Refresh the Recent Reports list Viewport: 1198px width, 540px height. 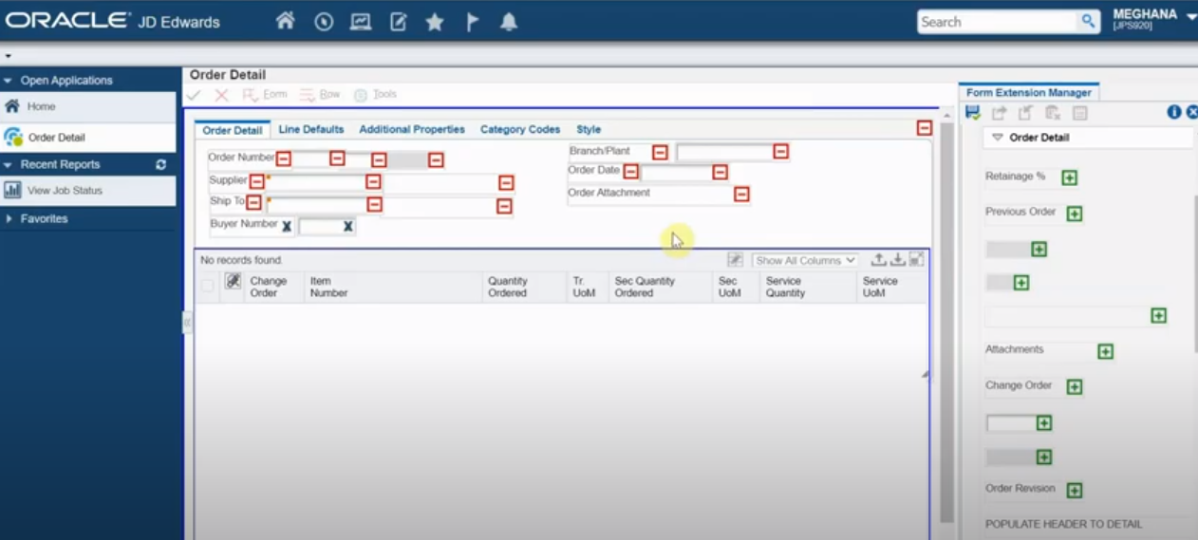pyautogui.click(x=160, y=164)
